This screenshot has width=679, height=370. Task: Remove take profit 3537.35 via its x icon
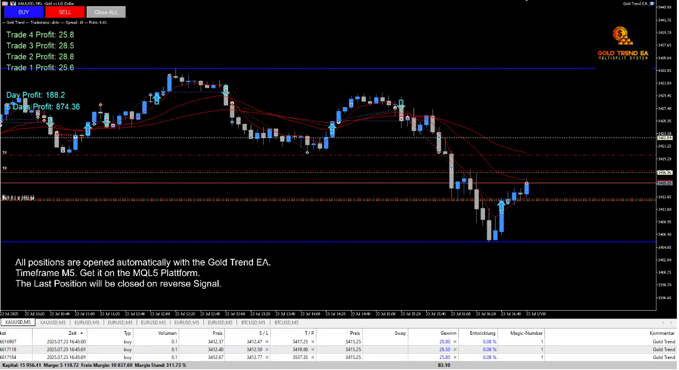click(313, 357)
